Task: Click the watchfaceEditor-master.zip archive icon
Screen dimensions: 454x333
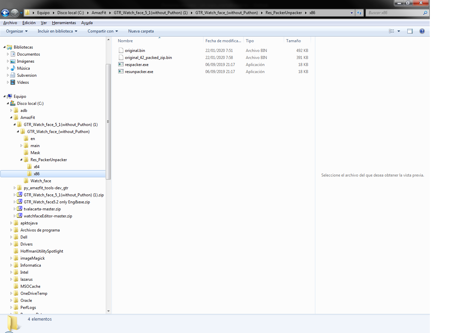Action: click(x=20, y=216)
